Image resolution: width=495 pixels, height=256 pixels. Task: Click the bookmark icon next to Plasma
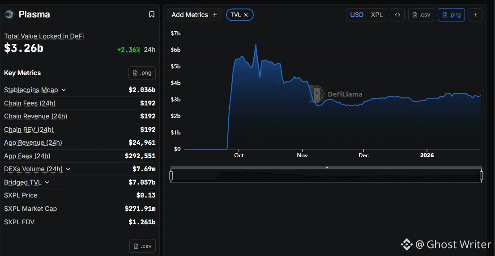click(152, 15)
